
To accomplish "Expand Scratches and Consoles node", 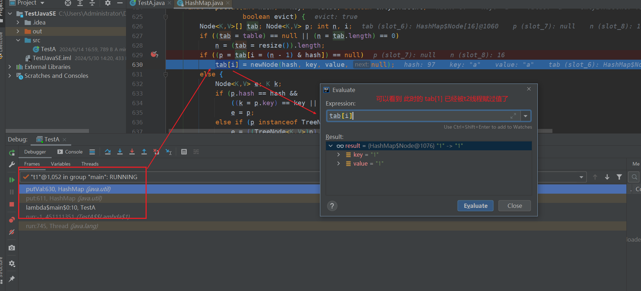I will [x=10, y=76].
